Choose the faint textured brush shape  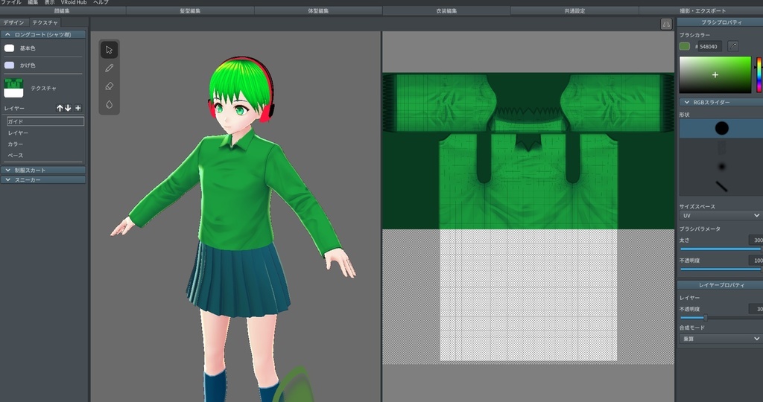[721, 148]
